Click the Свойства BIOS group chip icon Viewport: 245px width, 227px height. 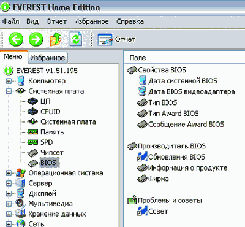click(x=132, y=70)
